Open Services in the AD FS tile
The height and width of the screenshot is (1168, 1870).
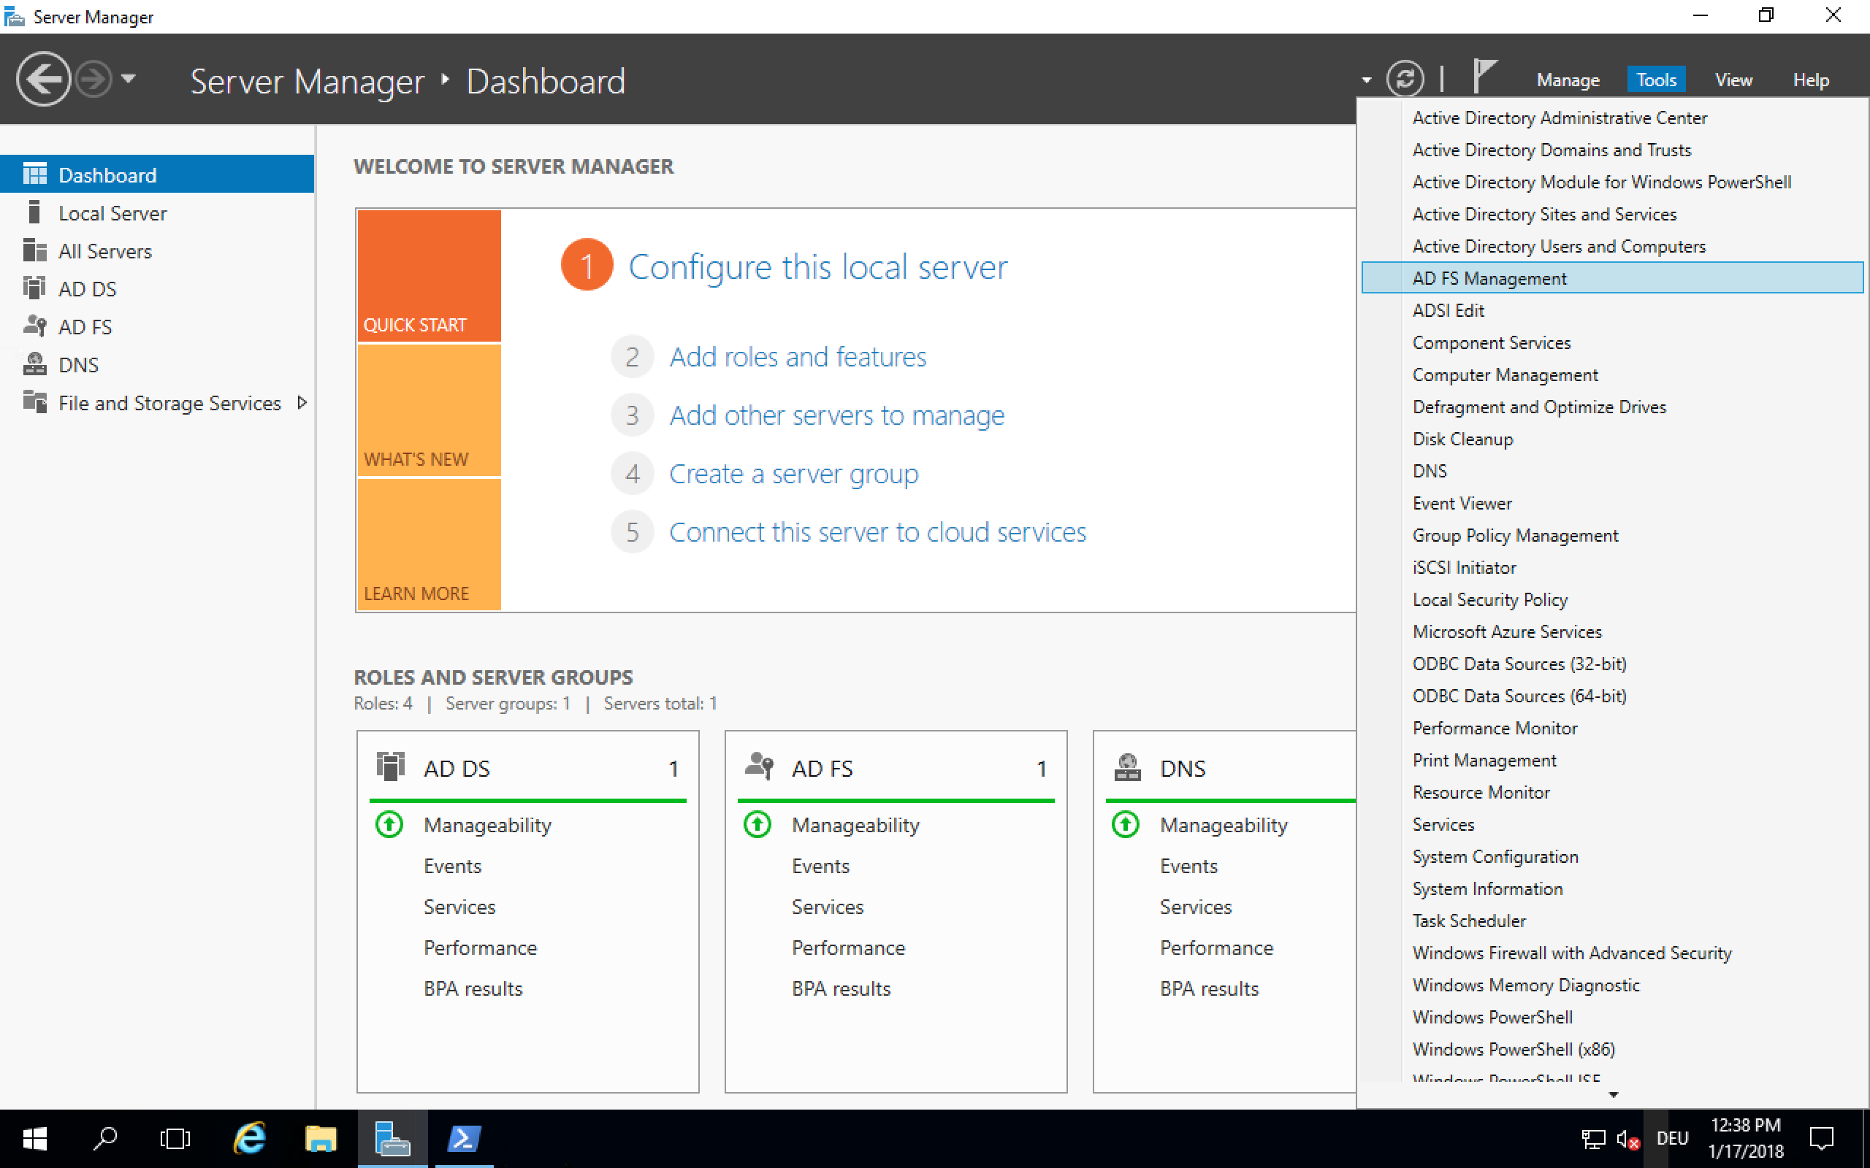pos(828,907)
